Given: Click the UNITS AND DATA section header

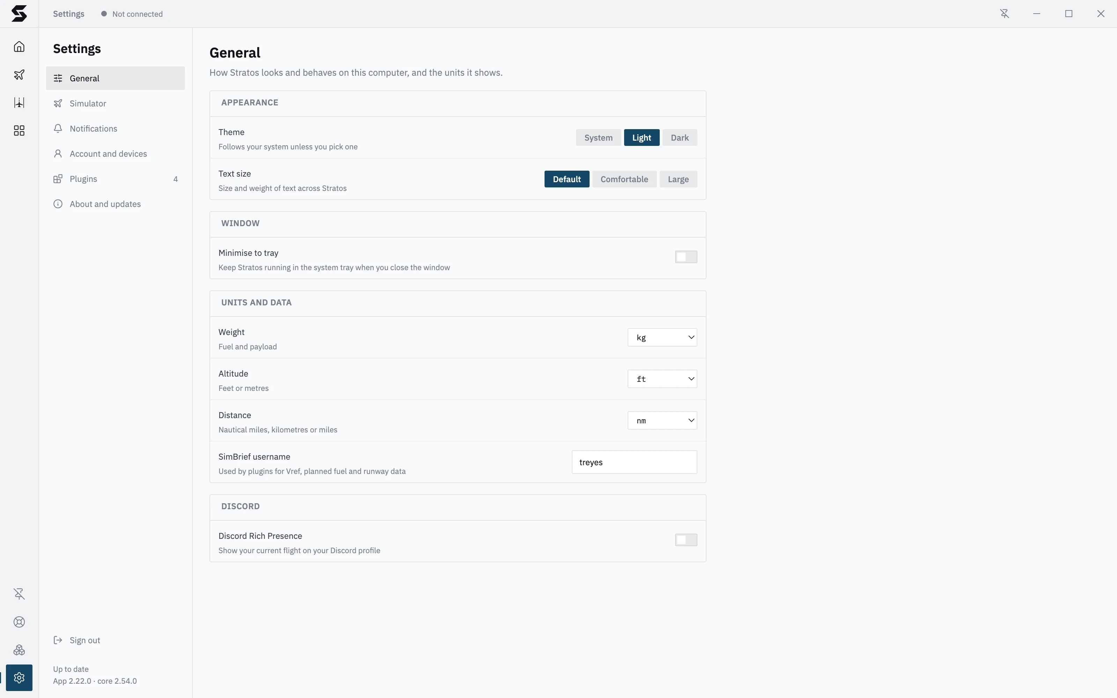Looking at the screenshot, I should [x=256, y=302].
